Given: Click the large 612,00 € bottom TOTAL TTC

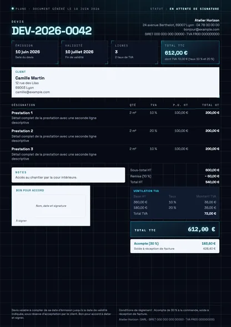Looking at the screenshot, I should [202, 229].
